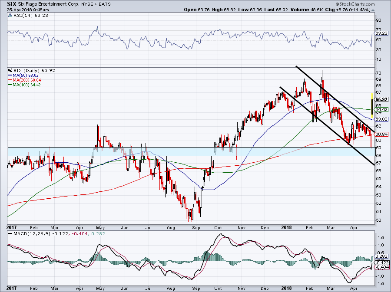
Task: Click the -1.5 level on MACD axis
Action: click(x=380, y=284)
